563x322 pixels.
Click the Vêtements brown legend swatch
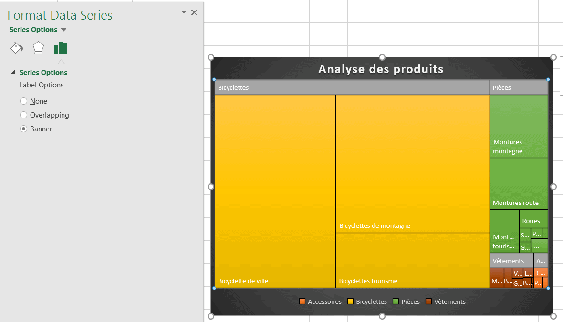click(428, 301)
